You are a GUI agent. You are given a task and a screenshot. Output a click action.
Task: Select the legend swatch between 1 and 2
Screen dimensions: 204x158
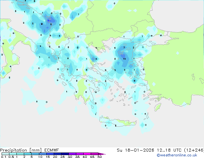tap(20, 154)
